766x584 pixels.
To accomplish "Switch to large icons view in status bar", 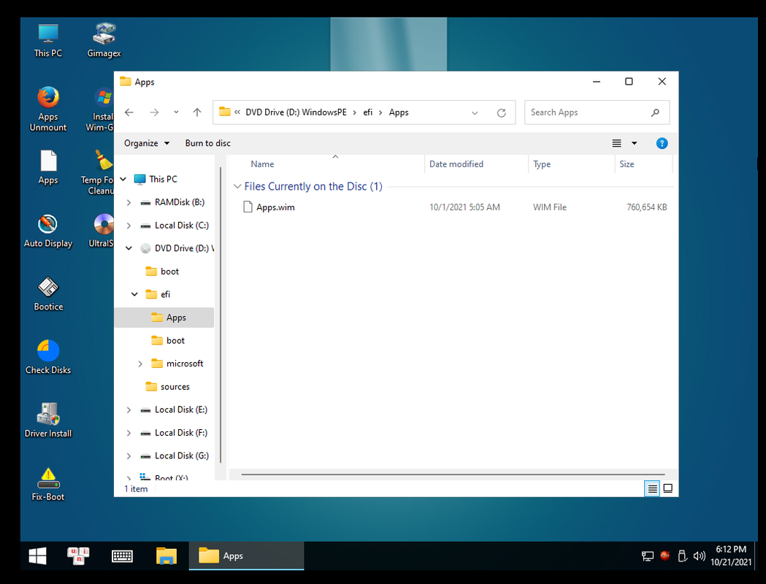I will click(668, 488).
